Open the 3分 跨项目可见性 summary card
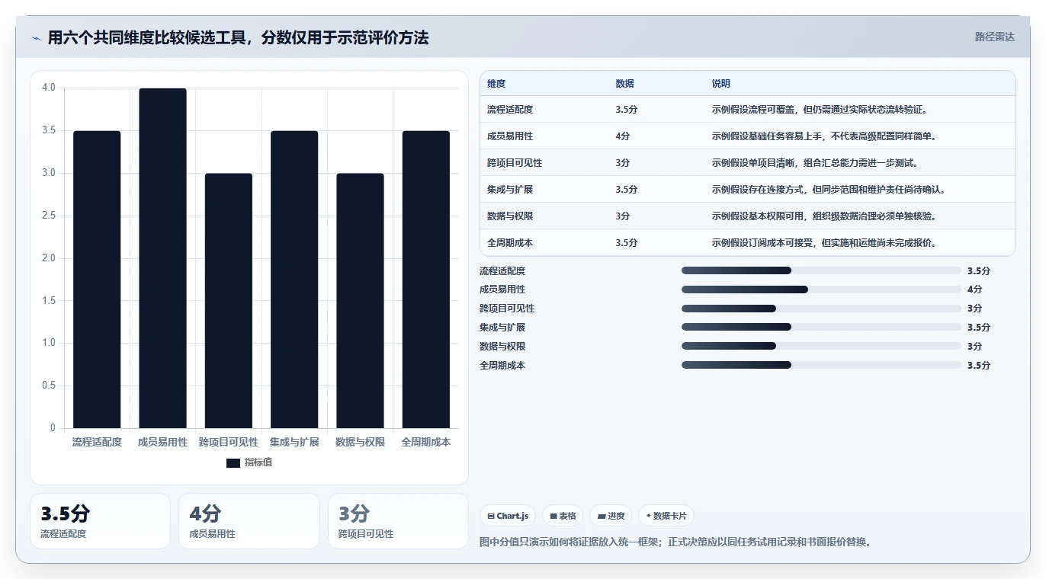 point(398,521)
